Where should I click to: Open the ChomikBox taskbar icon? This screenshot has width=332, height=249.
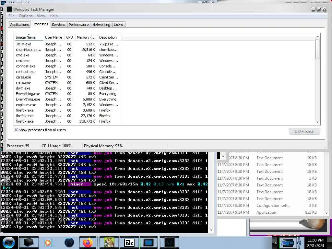coord(109,243)
